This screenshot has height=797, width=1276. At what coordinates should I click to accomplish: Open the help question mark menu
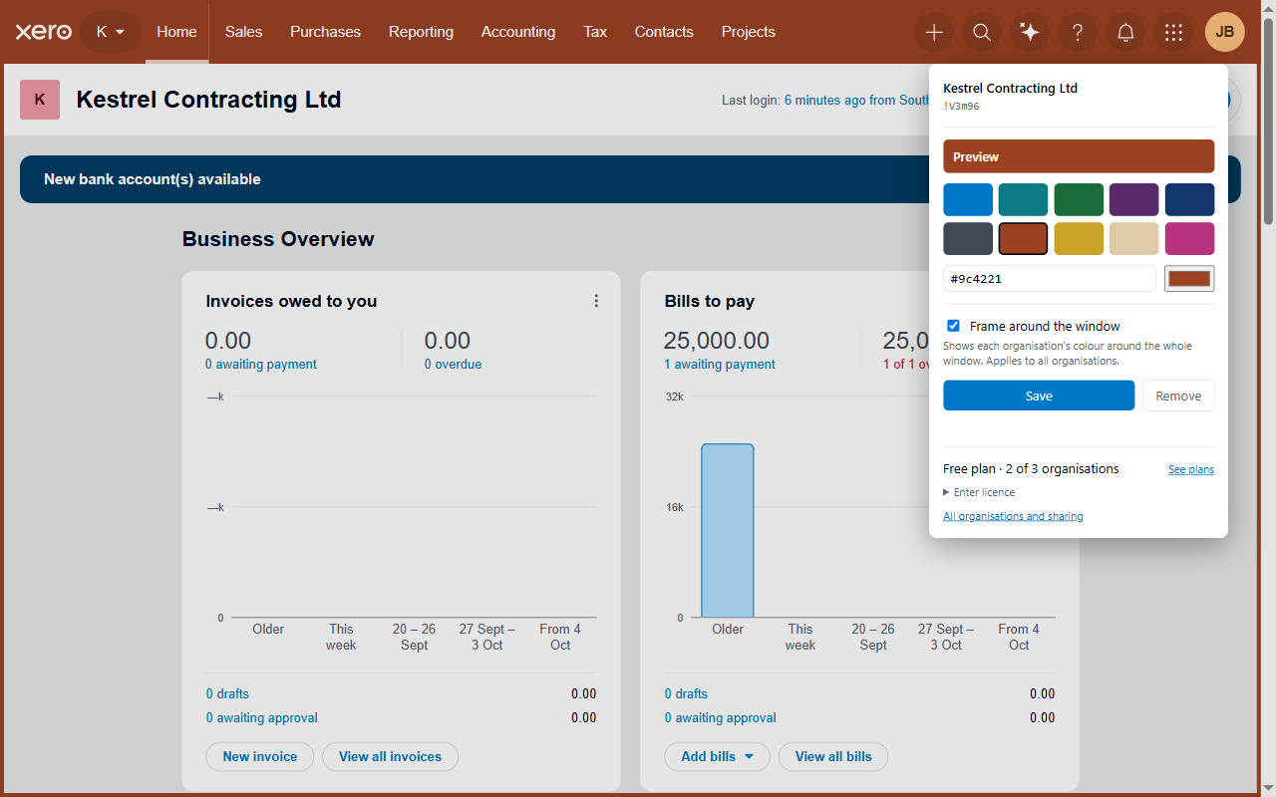(x=1078, y=32)
